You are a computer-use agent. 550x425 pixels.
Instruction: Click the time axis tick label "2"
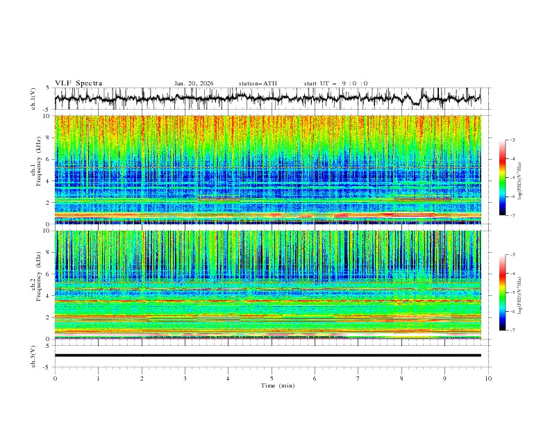(142, 378)
